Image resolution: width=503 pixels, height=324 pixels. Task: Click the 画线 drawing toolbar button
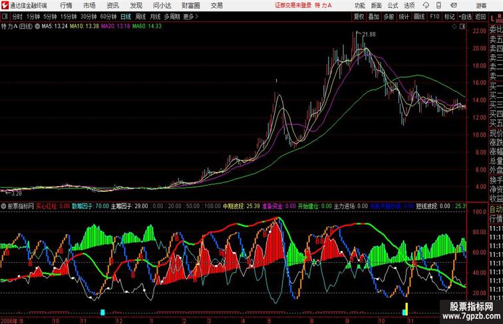click(419, 17)
